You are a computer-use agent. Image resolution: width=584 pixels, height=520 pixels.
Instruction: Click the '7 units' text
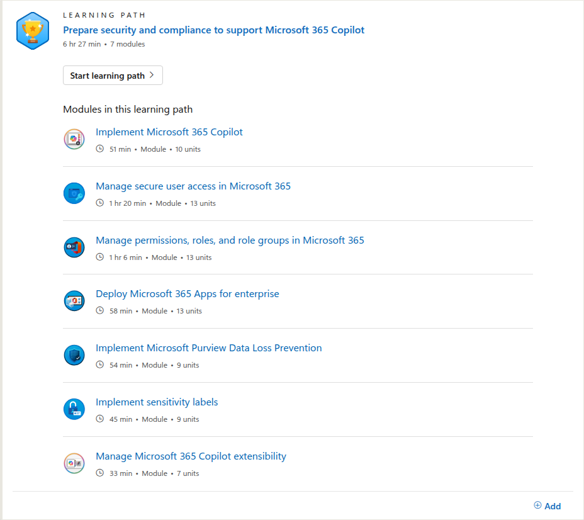pos(188,473)
